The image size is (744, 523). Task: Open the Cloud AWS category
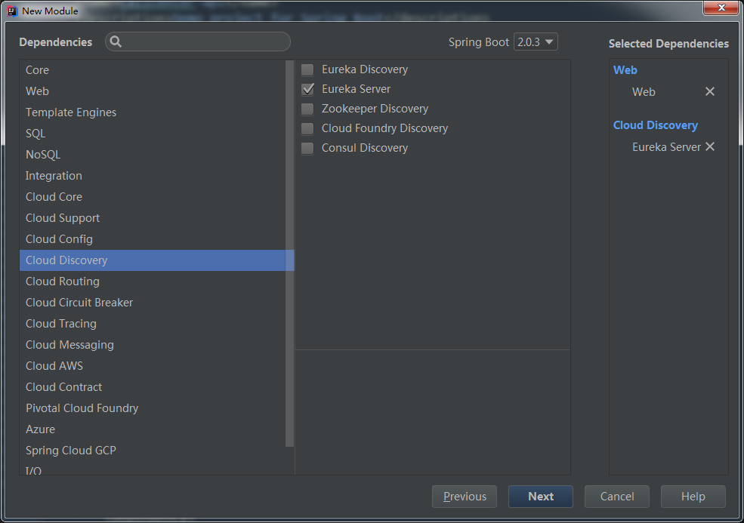(153, 366)
